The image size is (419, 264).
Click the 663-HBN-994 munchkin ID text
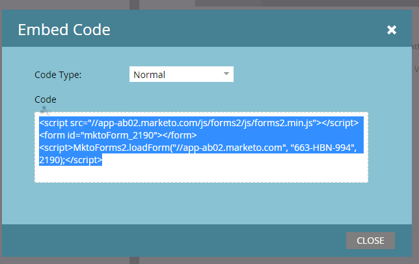325,148
